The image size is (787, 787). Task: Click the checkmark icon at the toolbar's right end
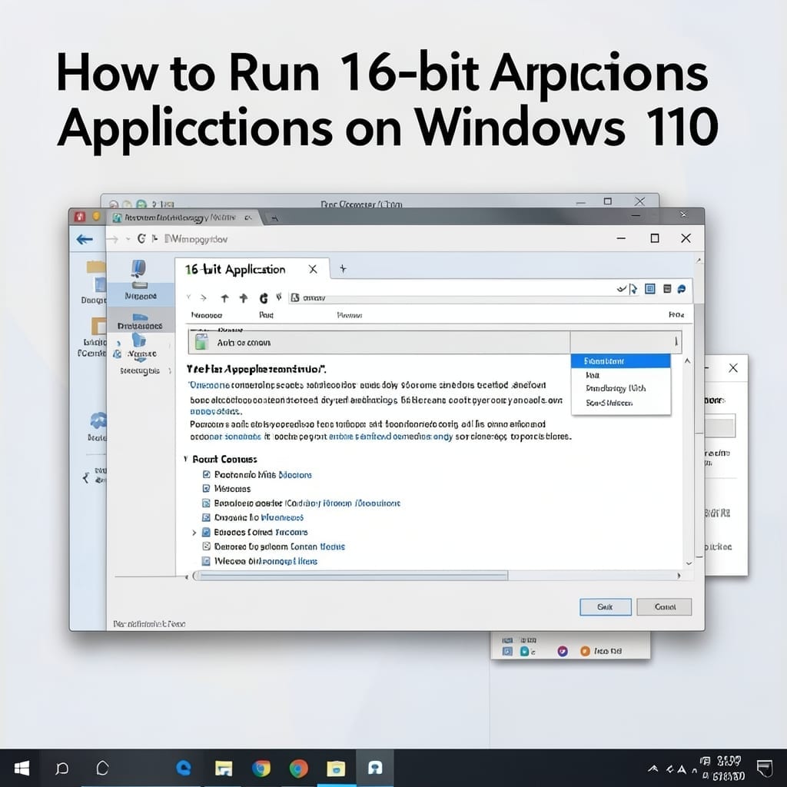tap(621, 289)
